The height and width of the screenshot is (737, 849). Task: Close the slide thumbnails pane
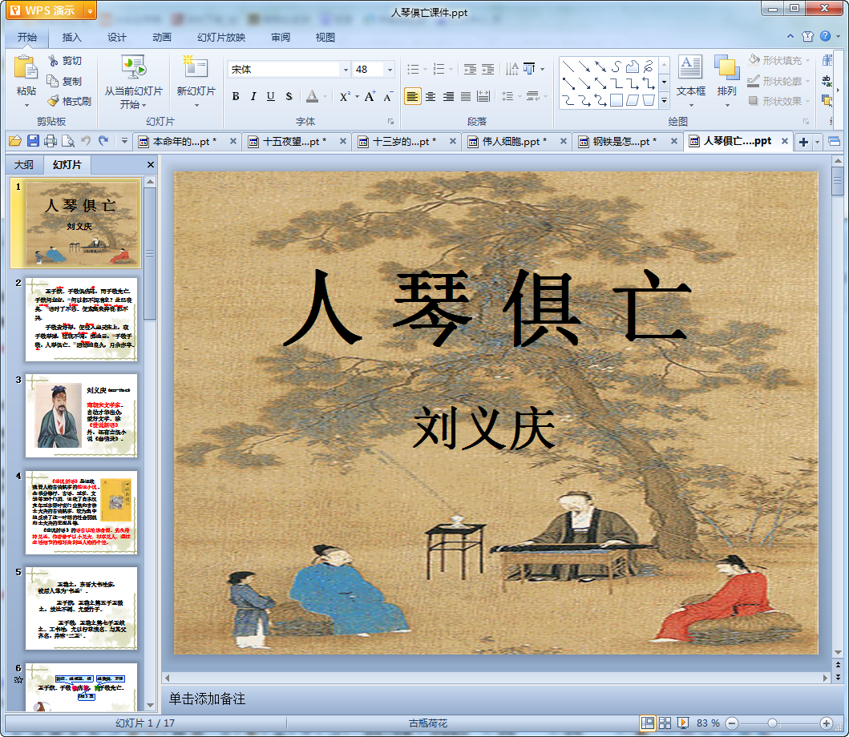(x=151, y=164)
